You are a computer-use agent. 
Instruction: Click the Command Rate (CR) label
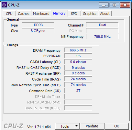coord(45,91)
